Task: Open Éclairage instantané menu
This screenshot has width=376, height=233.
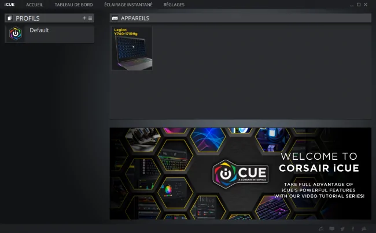Action: click(128, 5)
